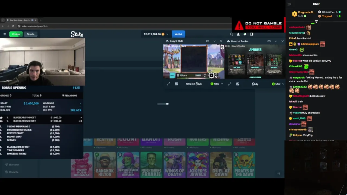Click the address bar URL
The image size is (347, 195).
point(35,26)
